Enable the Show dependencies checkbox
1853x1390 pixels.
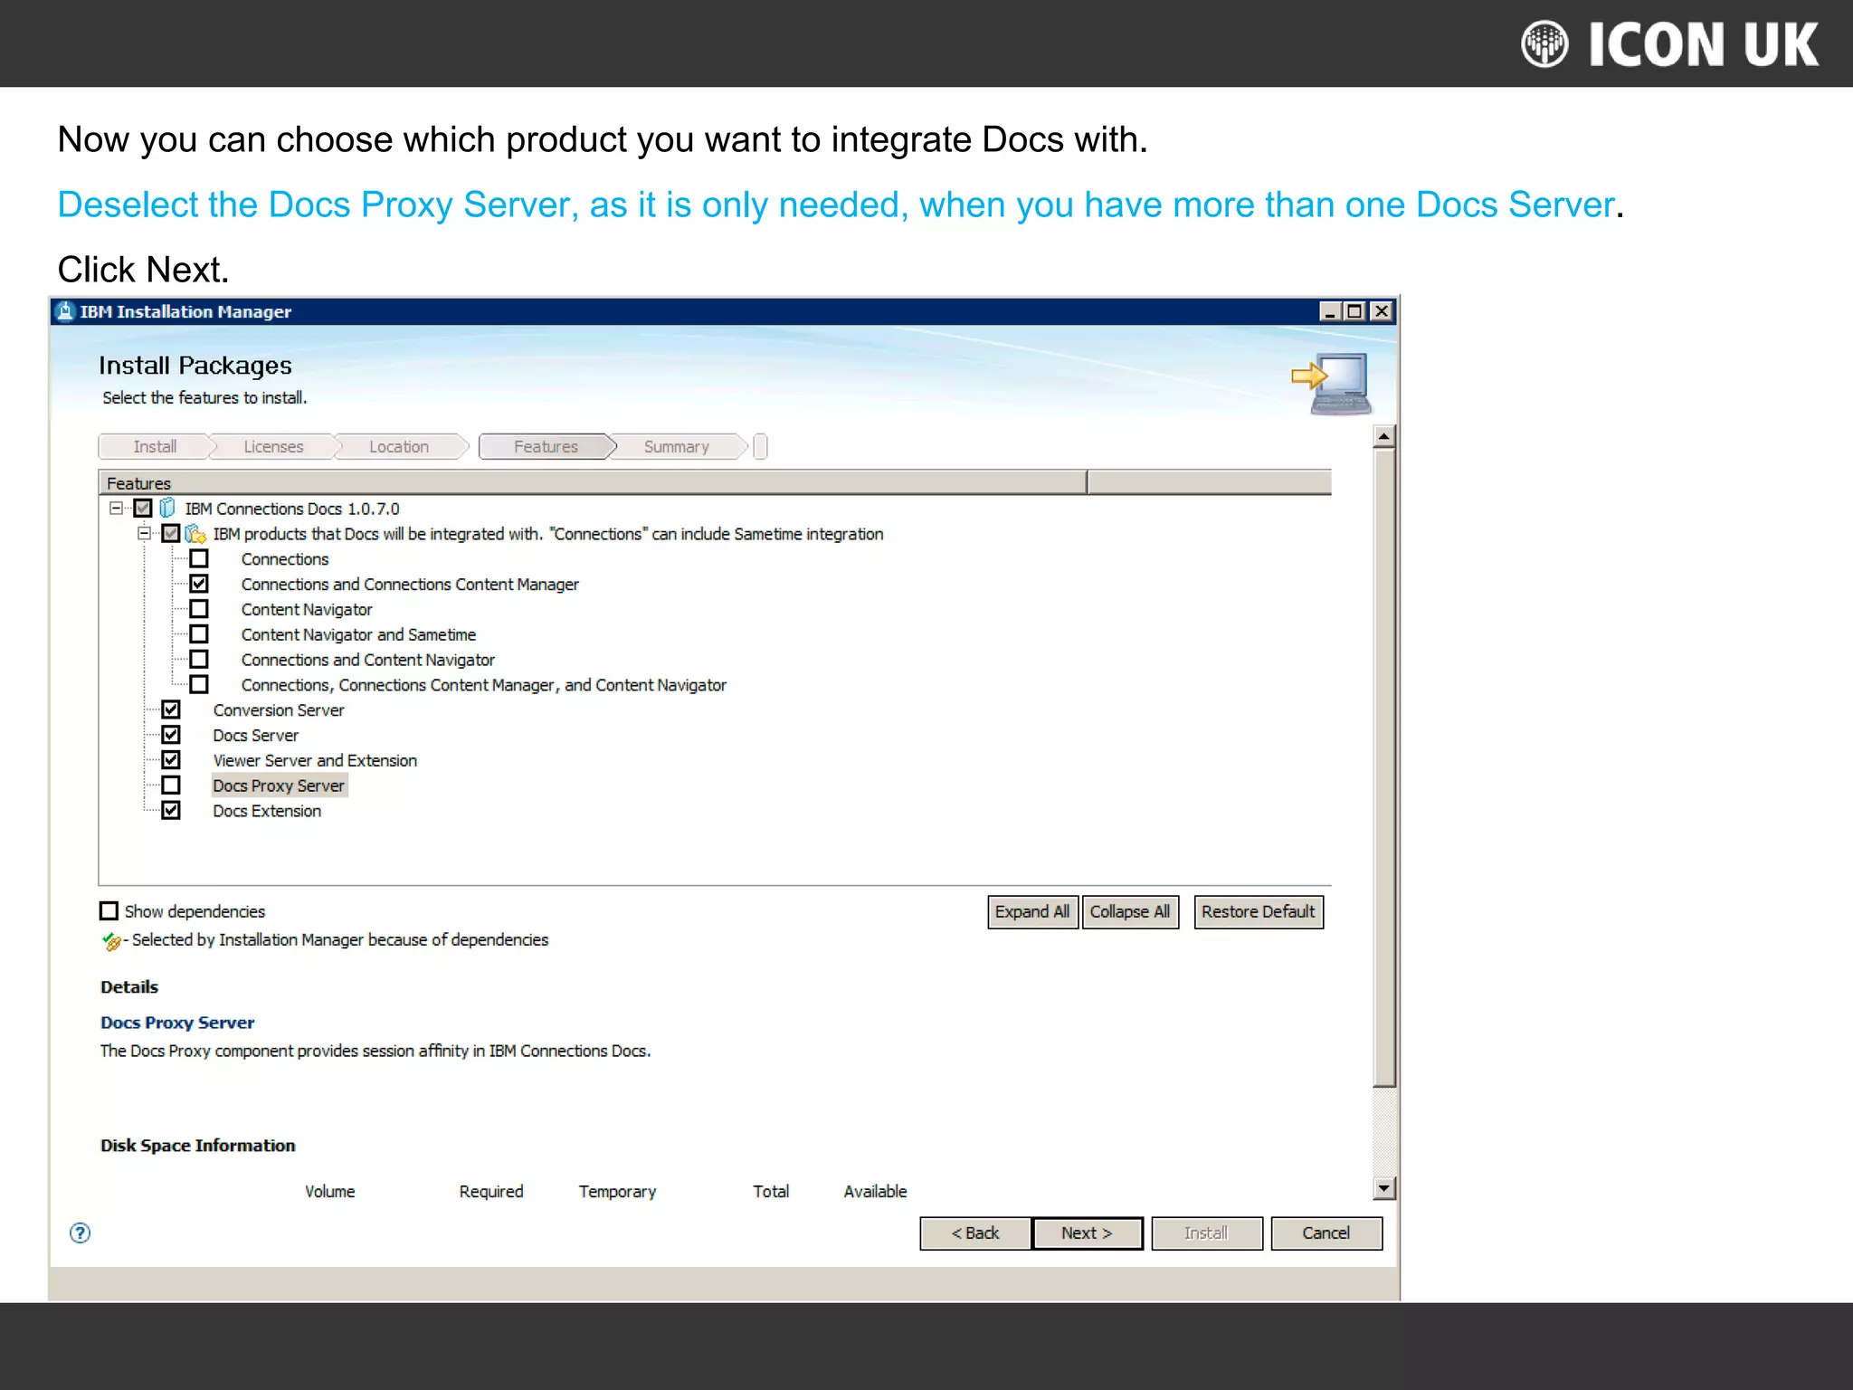[x=109, y=910]
